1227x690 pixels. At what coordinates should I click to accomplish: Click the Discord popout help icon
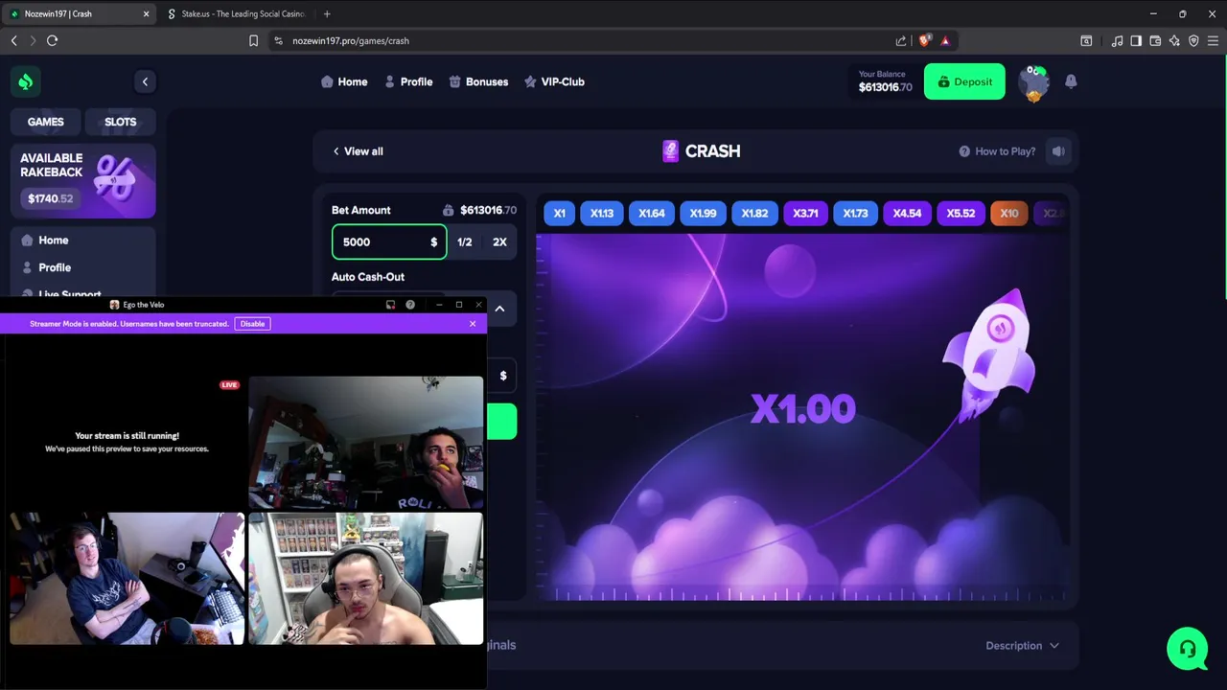(410, 305)
